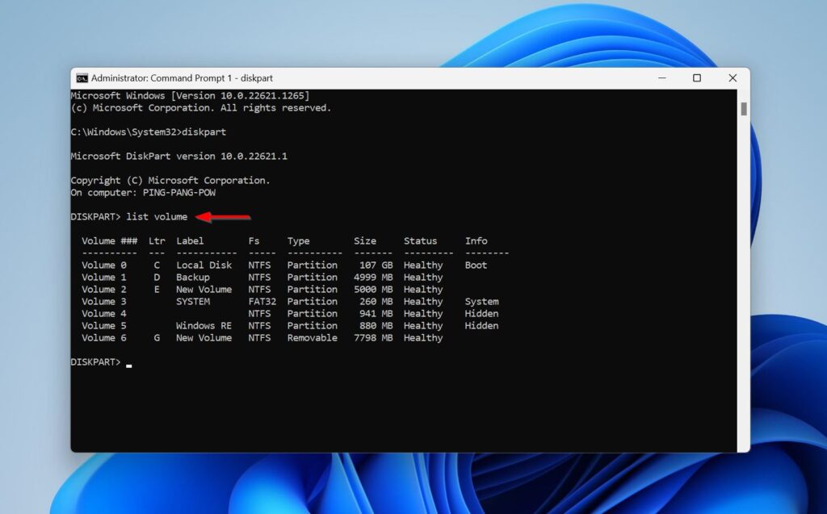Click the Boot info label of Volume 0

475,265
